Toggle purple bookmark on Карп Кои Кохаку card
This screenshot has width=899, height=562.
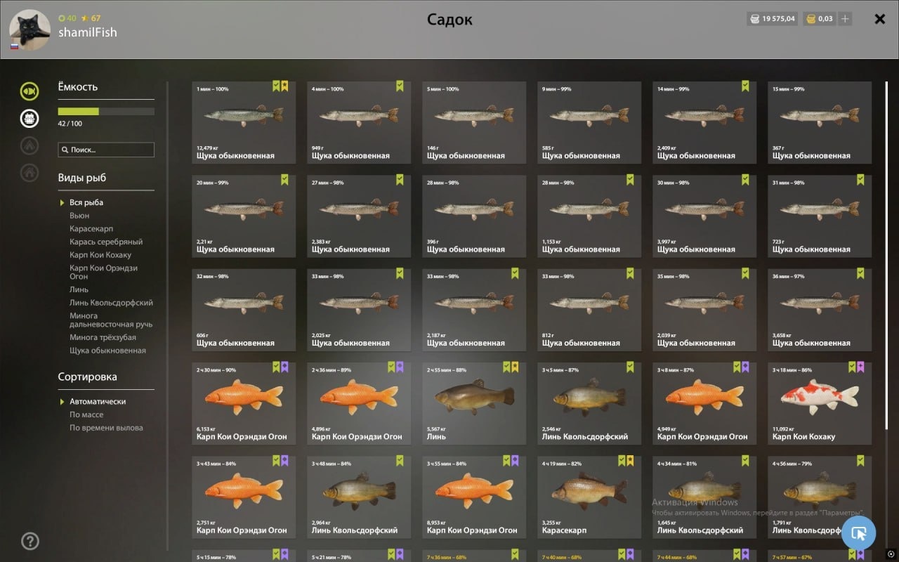(x=860, y=367)
